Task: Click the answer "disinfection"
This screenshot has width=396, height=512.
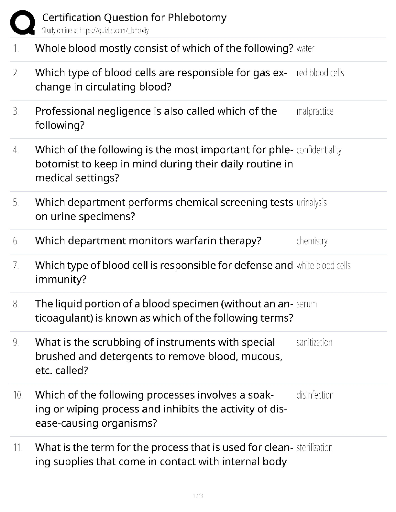Action: tap(315, 395)
